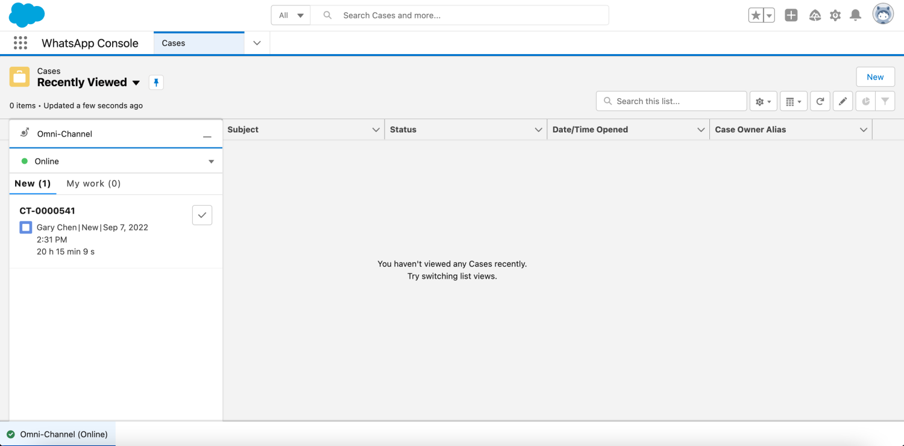The width and height of the screenshot is (904, 446).
Task: Refresh the Cases list
Action: pos(820,101)
